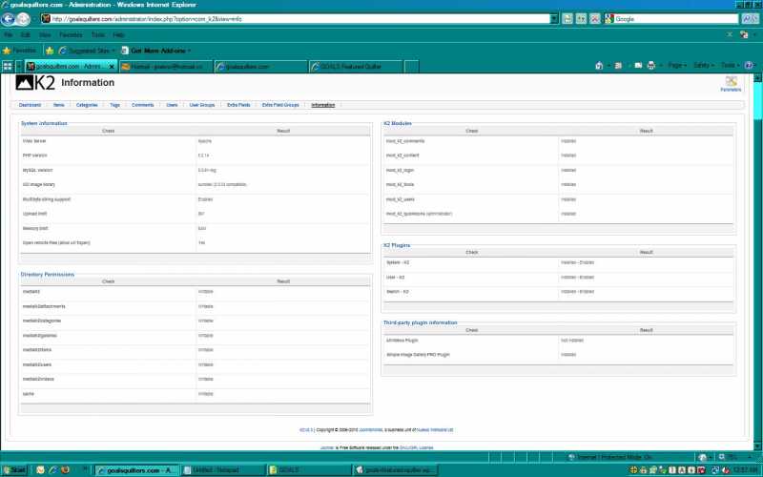Click Add to Favorites Bar star icon
The image size is (763, 477).
pyautogui.click(x=50, y=51)
